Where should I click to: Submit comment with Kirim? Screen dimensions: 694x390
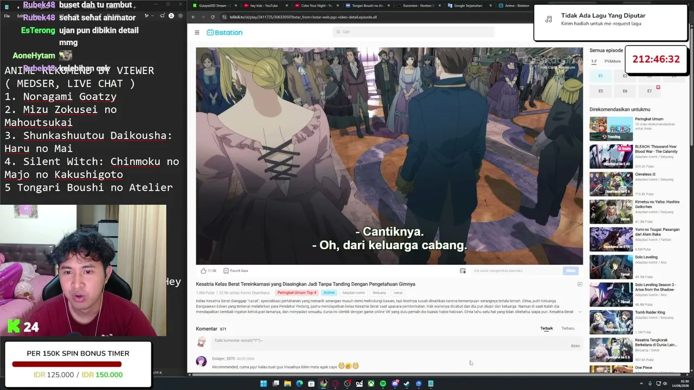pyautogui.click(x=575, y=346)
